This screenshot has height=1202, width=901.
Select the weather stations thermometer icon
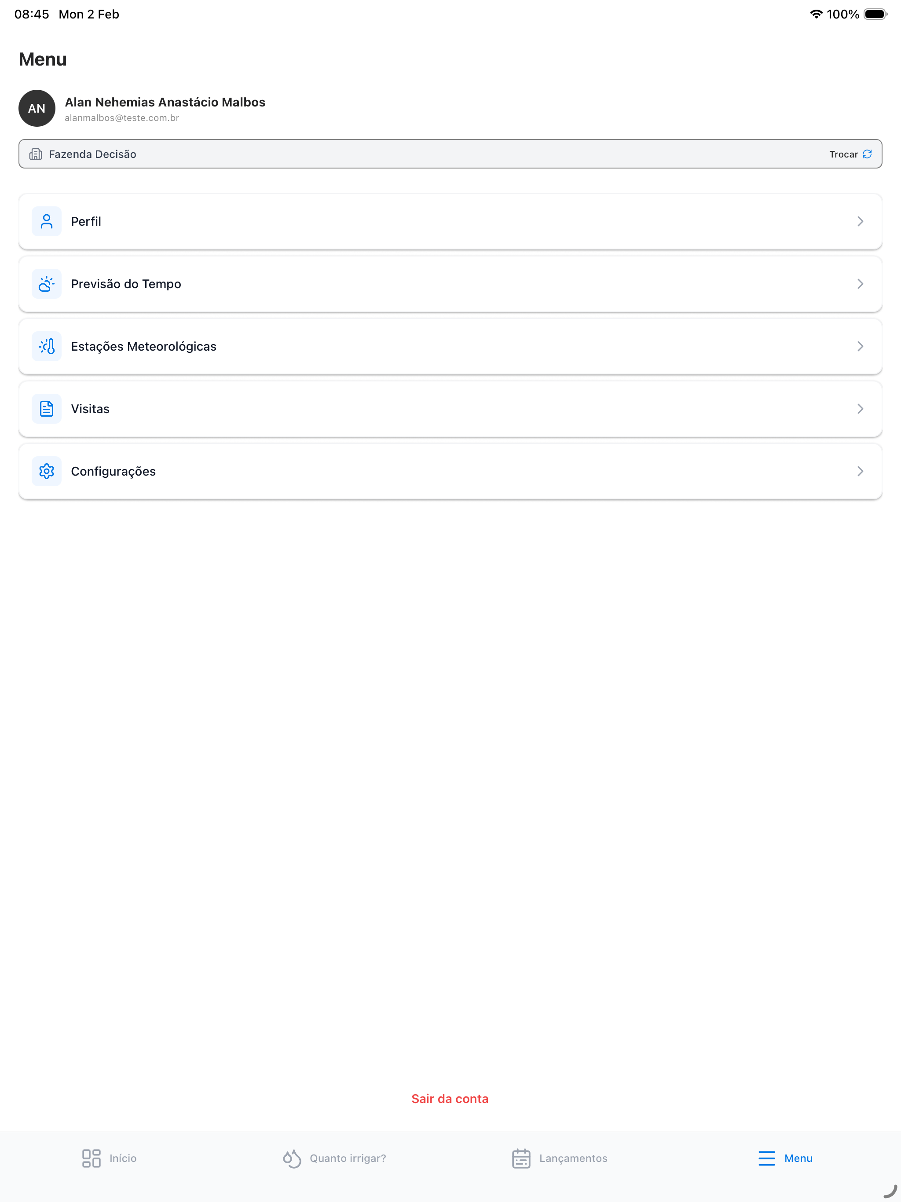coord(47,346)
